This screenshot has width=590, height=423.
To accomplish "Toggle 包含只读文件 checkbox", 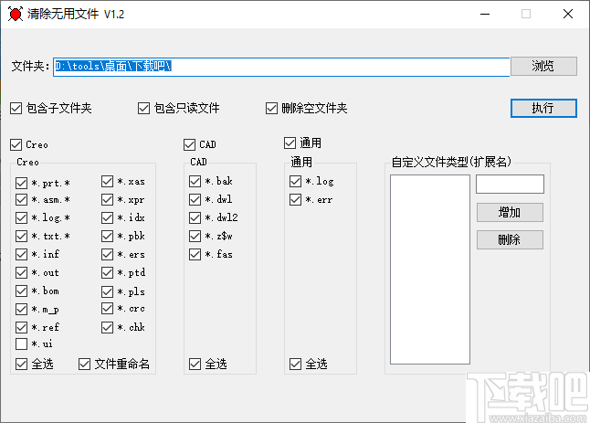I will [x=143, y=109].
